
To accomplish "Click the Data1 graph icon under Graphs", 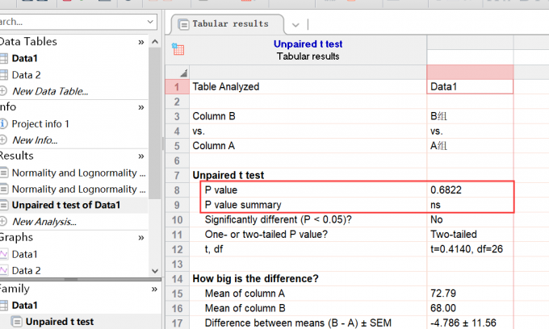I will (x=3, y=254).
